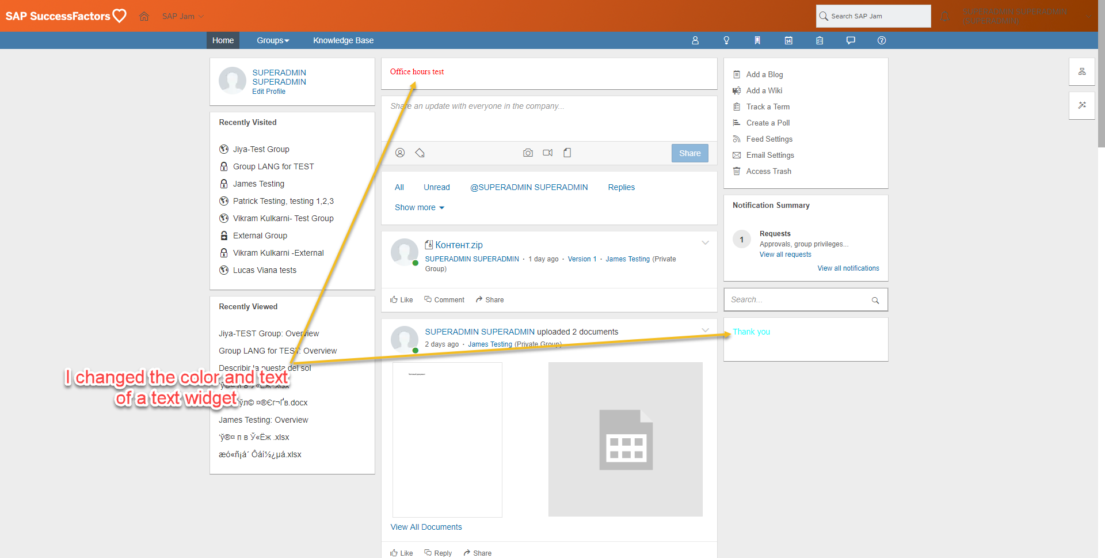Open the first document thumbnail
Viewport: 1105px width, 558px height.
[447, 440]
